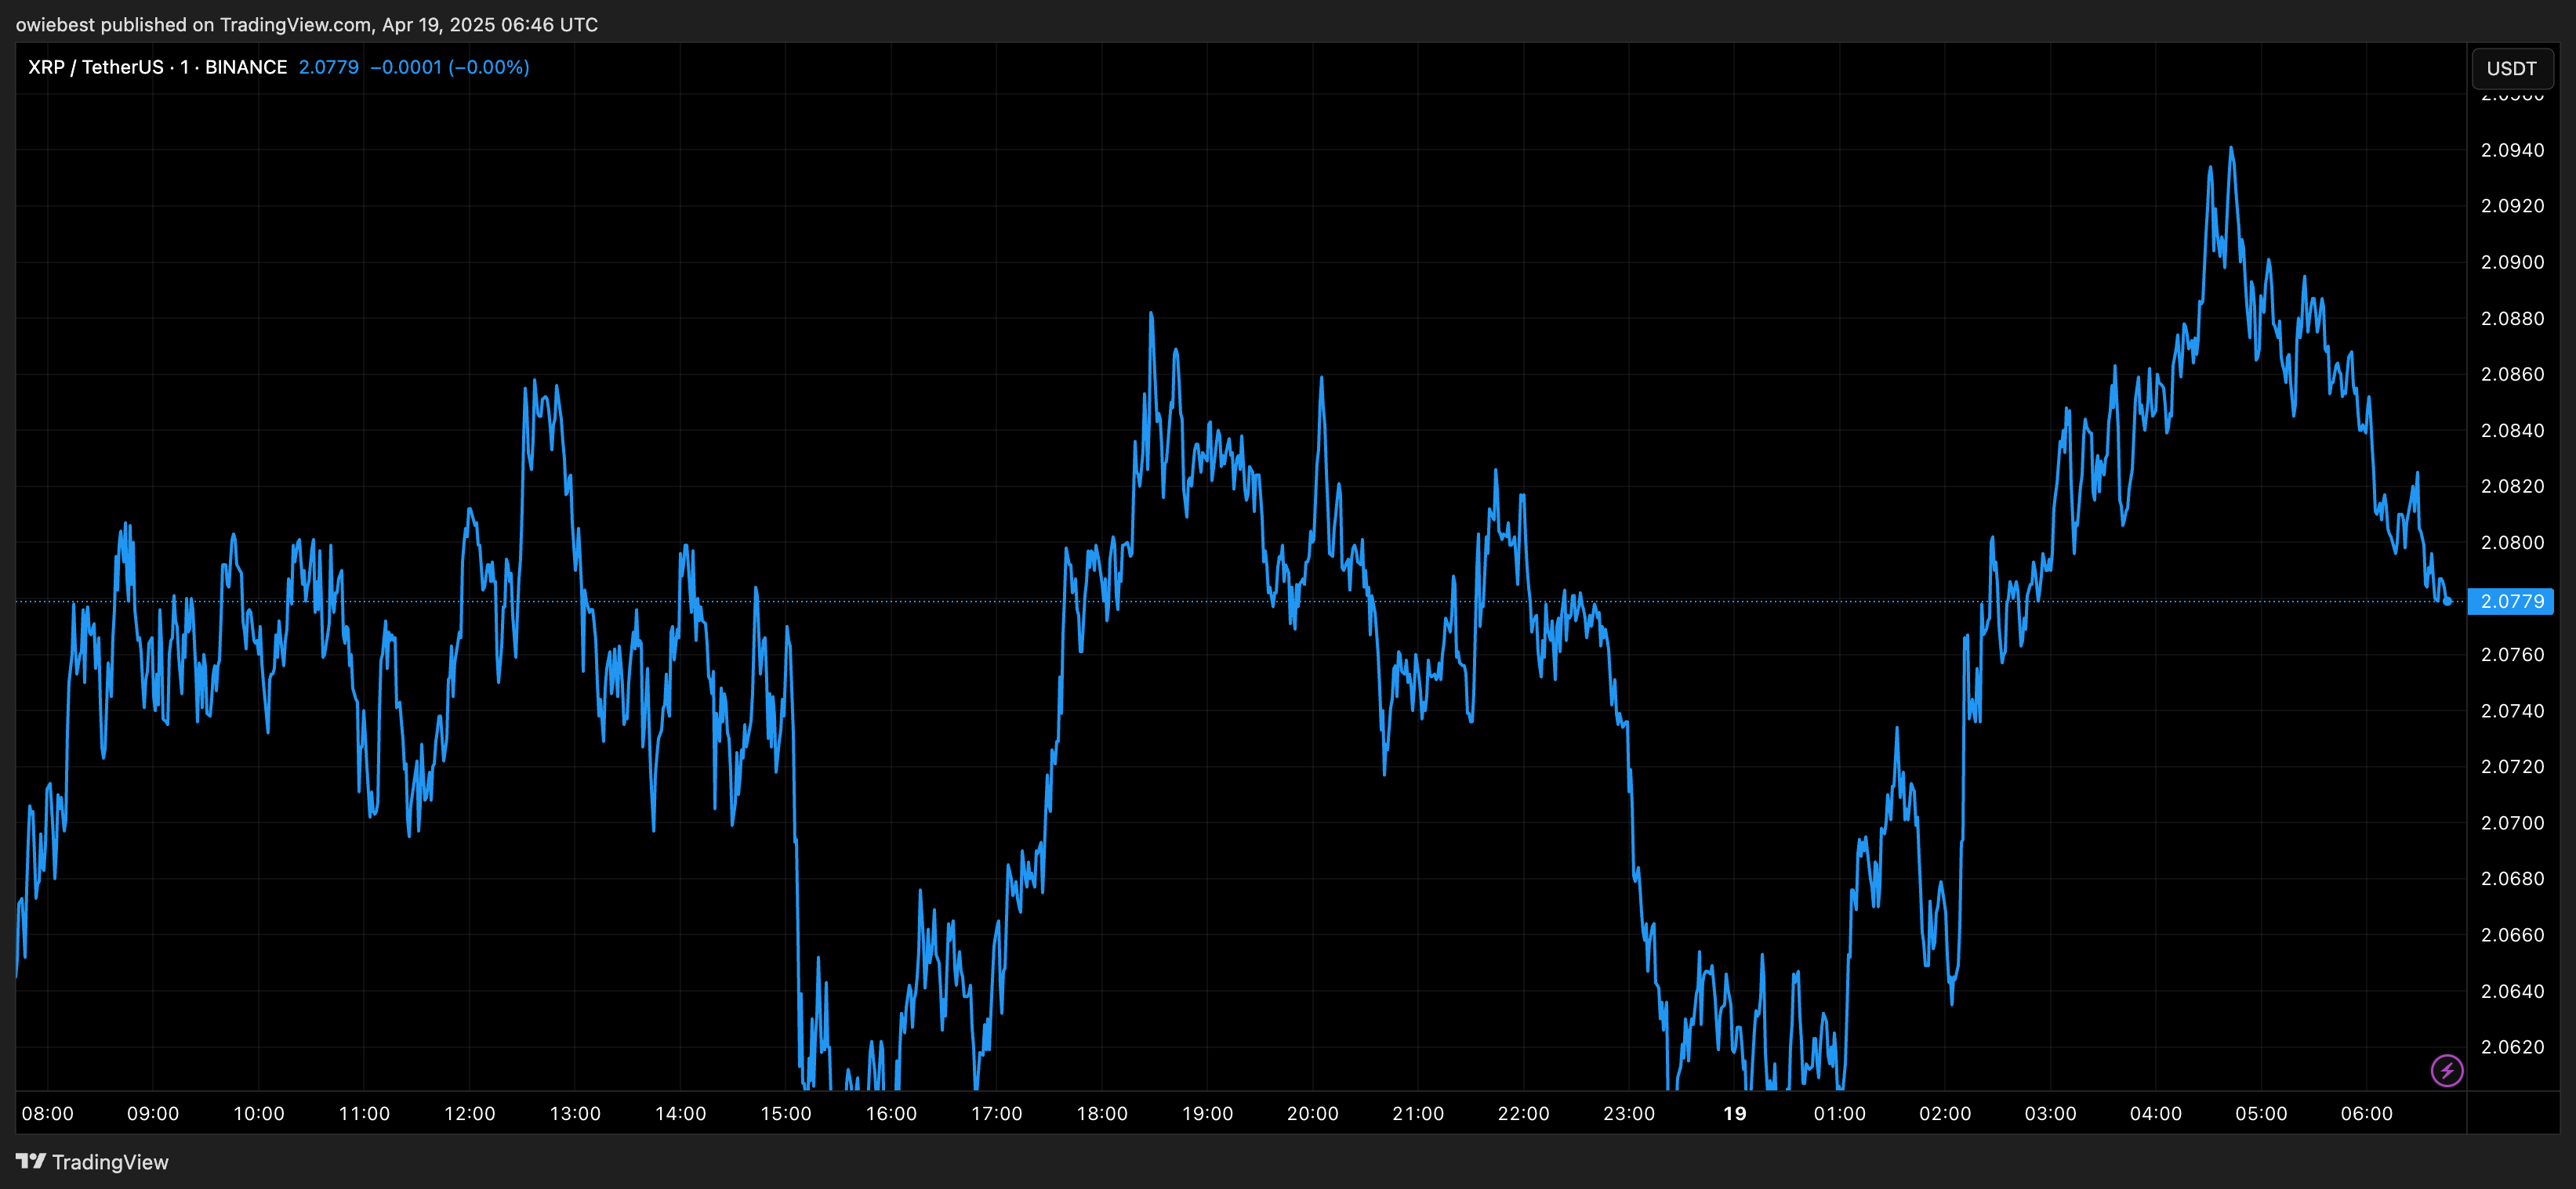Click the blue last-price dot on chart line
The width and height of the screenshot is (2576, 1189).
[2447, 602]
